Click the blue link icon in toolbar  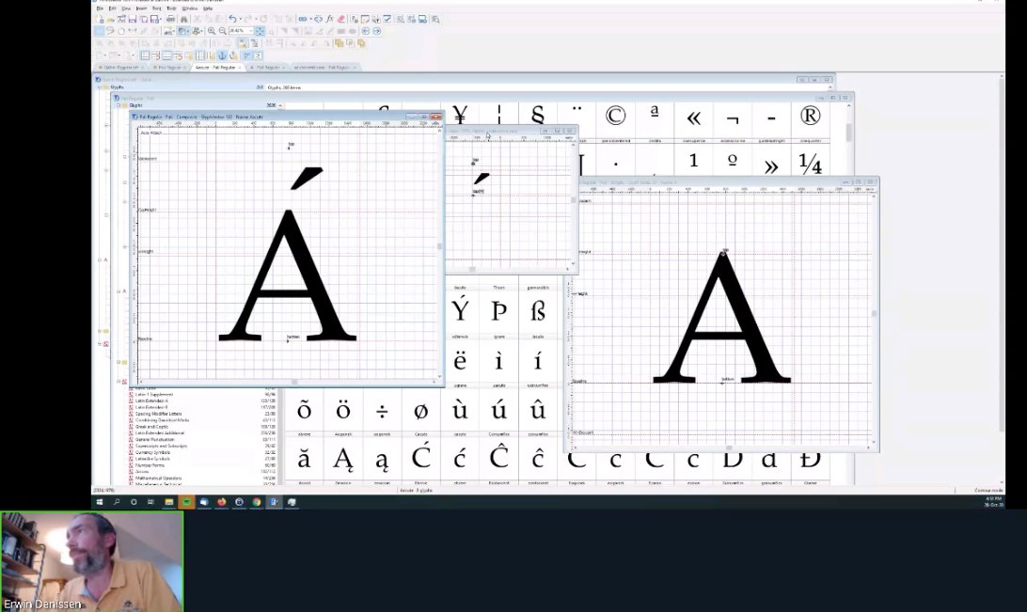[303, 19]
